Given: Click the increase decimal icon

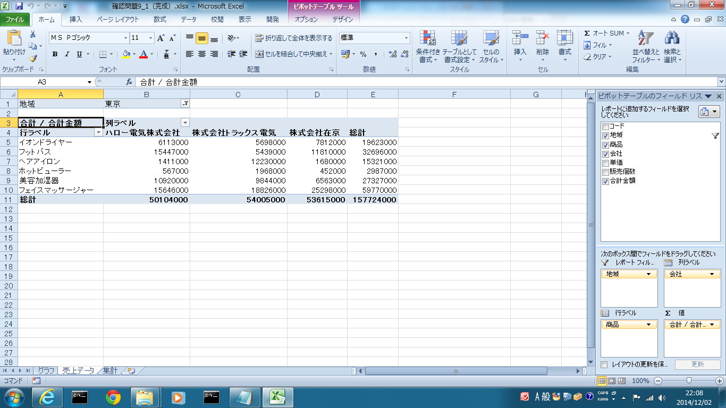Looking at the screenshot, I should pyautogui.click(x=393, y=54).
